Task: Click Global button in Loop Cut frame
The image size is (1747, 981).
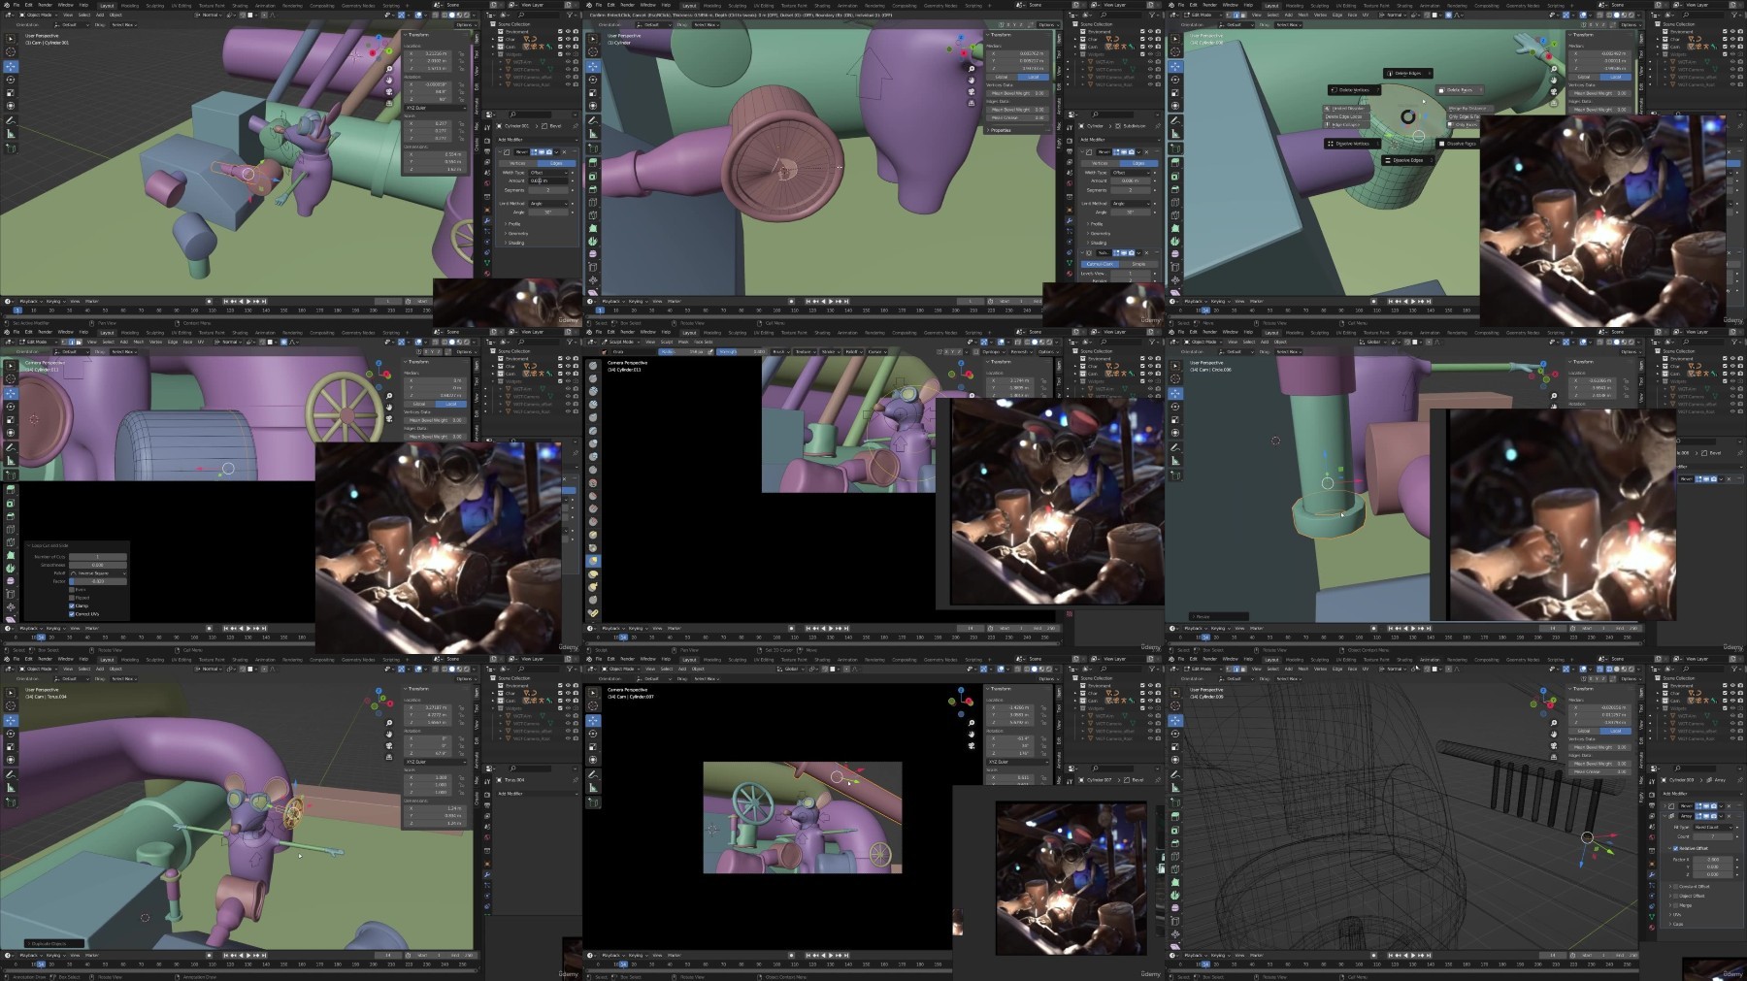Action: click(419, 404)
